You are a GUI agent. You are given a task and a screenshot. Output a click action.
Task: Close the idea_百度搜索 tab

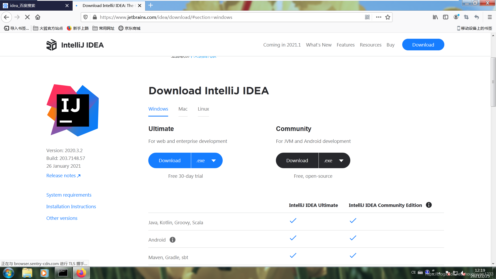click(x=67, y=5)
